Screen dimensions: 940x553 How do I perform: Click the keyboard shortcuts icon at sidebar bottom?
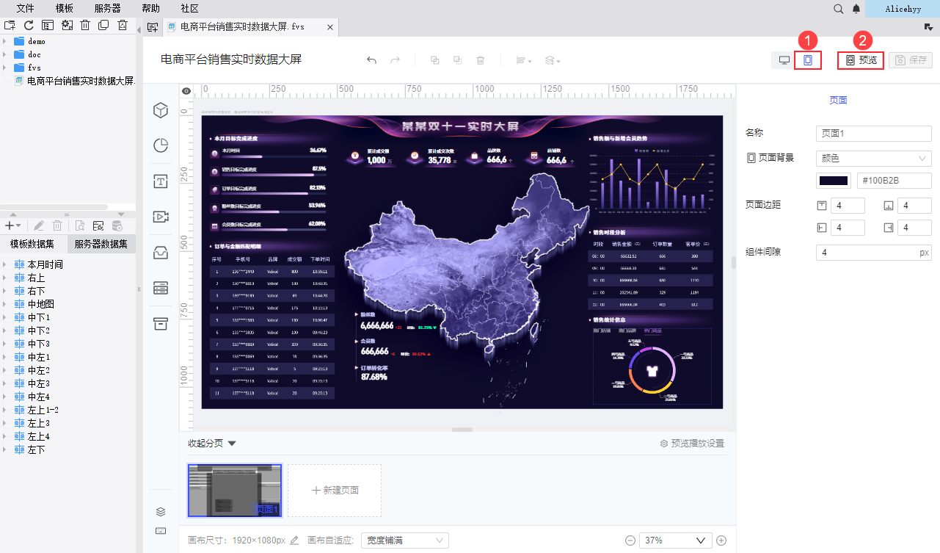point(161,530)
